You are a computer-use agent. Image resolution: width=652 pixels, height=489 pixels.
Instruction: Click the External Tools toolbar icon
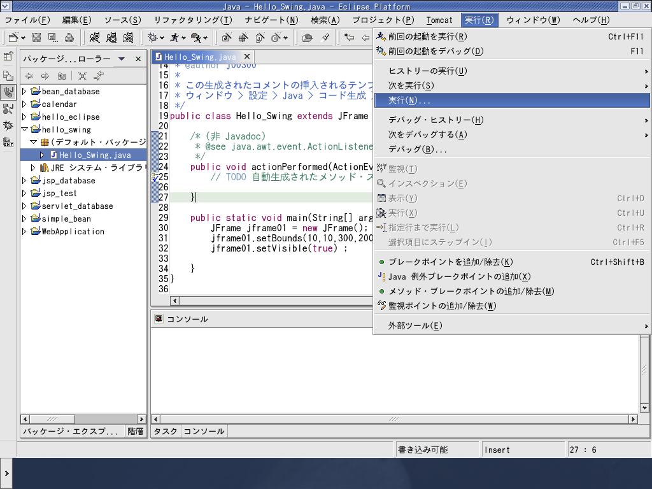click(x=196, y=38)
